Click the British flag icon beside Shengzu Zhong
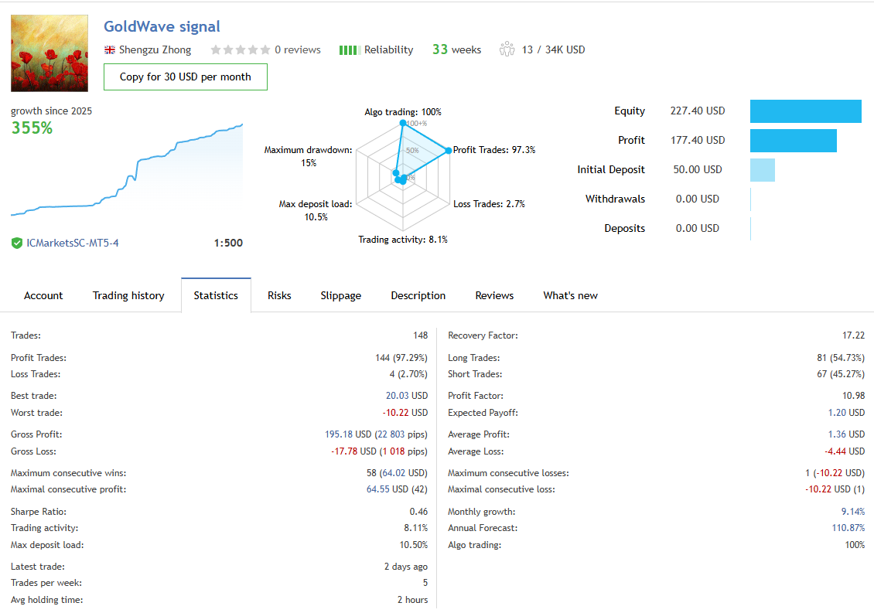The width and height of the screenshot is (874, 613). tap(108, 49)
